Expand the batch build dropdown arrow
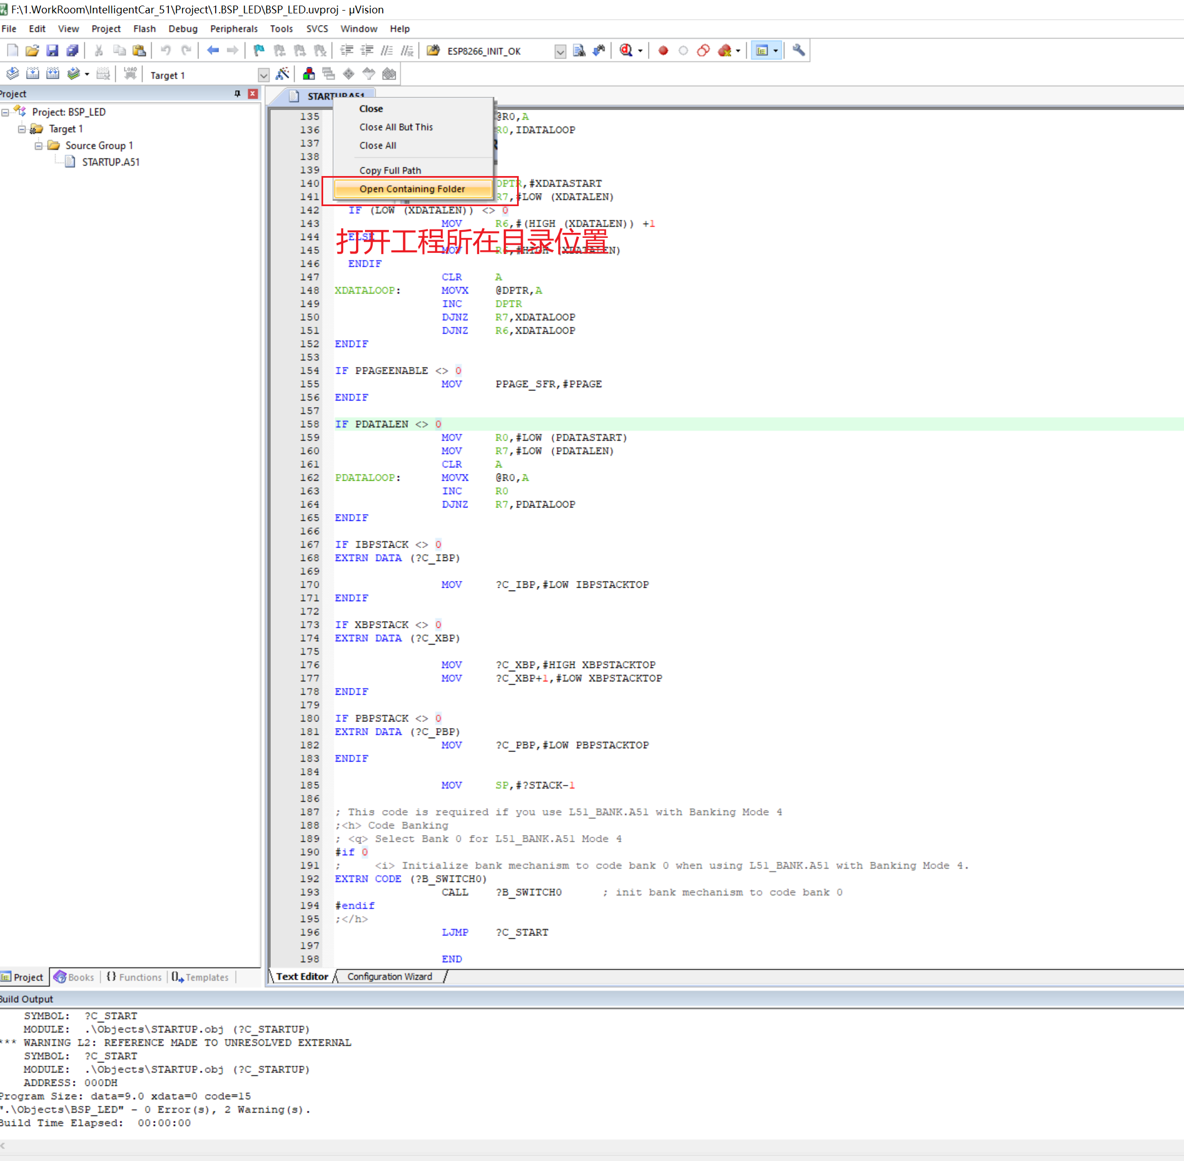 [86, 75]
